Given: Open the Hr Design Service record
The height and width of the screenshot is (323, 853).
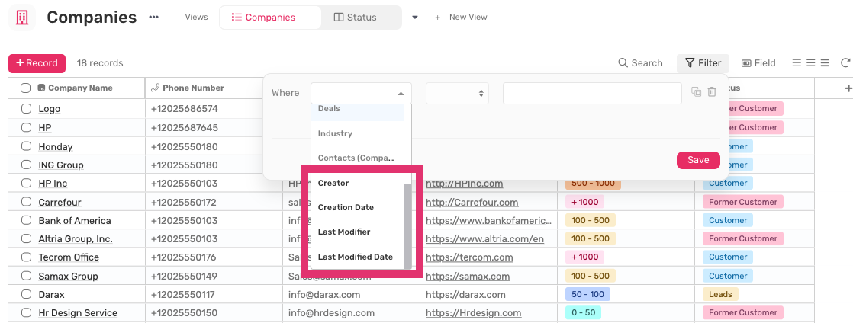Looking at the screenshot, I should point(78,313).
